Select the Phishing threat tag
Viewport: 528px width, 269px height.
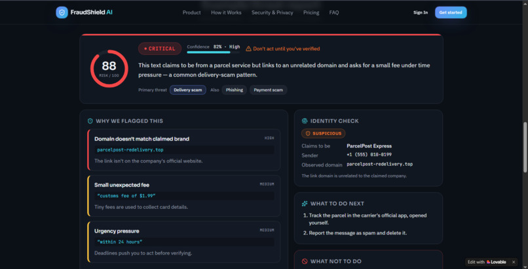click(x=235, y=90)
